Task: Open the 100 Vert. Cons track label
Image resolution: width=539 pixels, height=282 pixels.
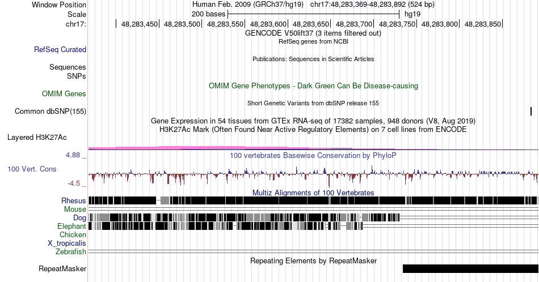Action: [x=32, y=169]
